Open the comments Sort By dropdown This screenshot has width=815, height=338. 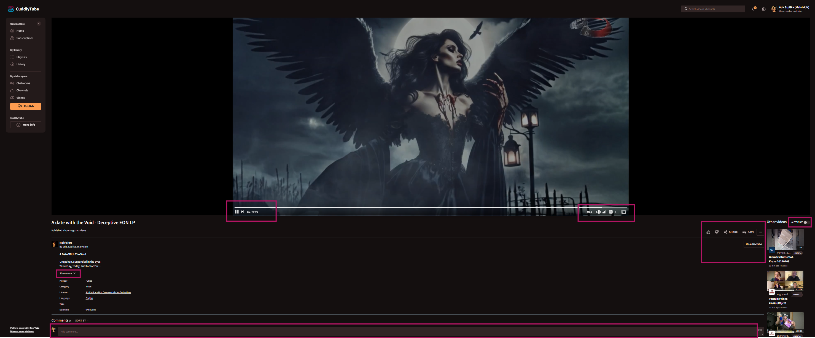pos(82,321)
